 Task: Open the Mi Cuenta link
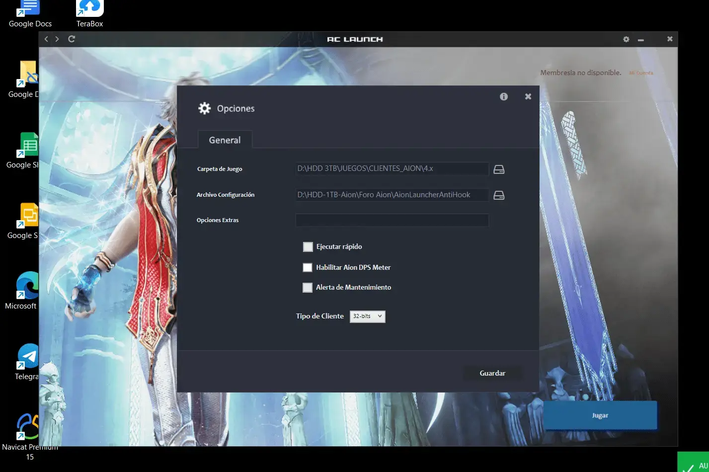[x=641, y=73]
